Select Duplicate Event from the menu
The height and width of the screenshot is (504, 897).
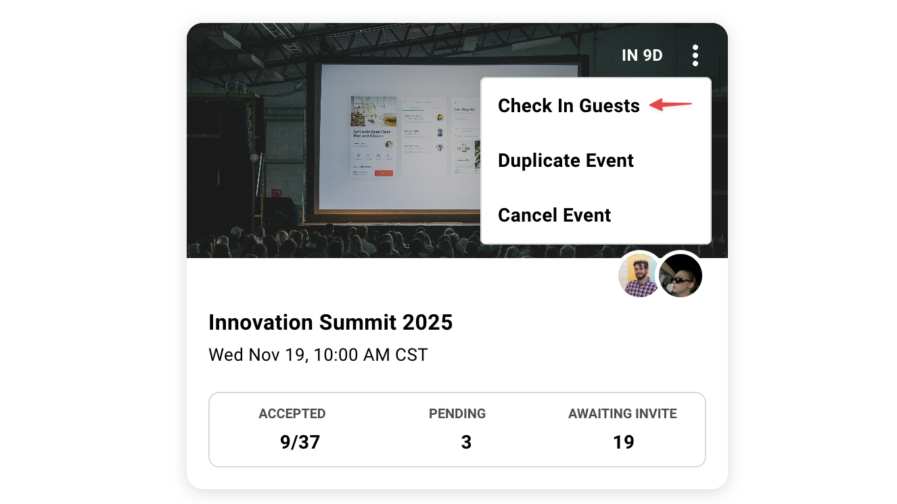pos(566,161)
